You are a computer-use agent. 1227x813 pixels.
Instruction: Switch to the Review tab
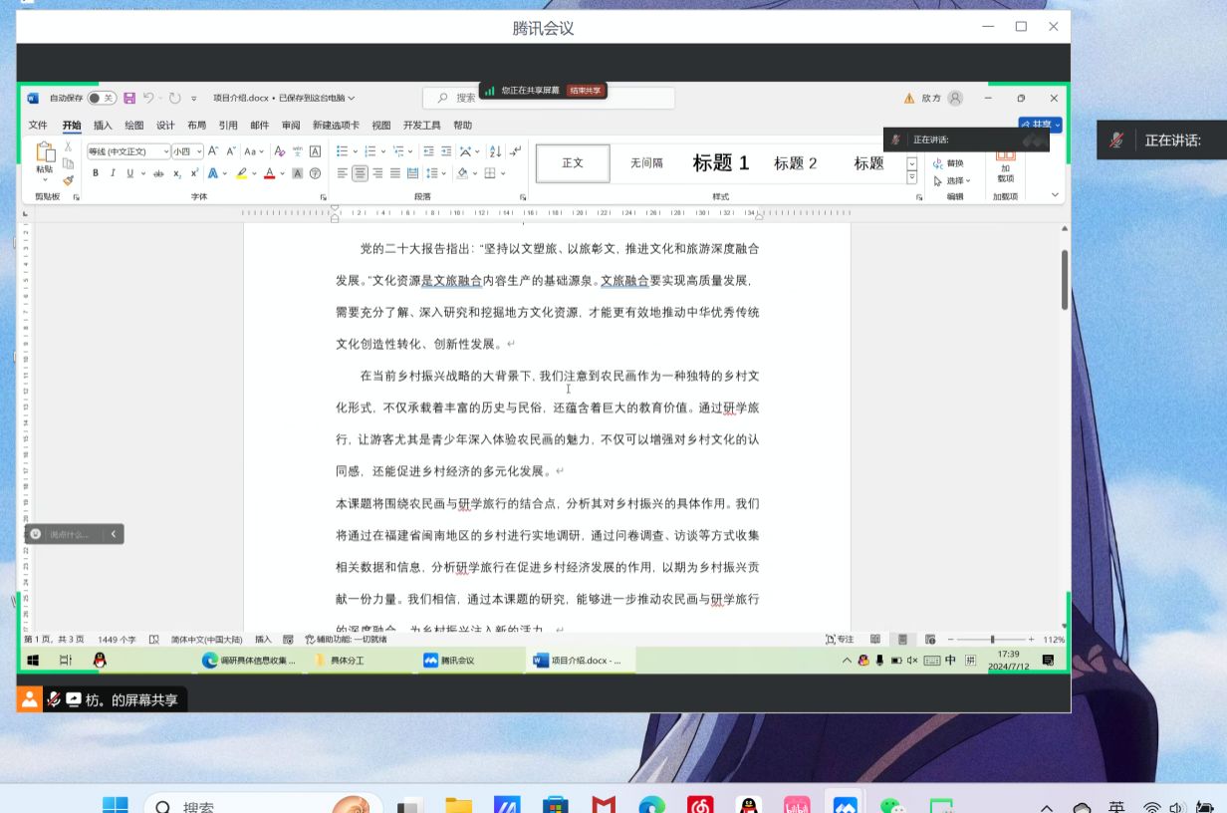coord(290,126)
